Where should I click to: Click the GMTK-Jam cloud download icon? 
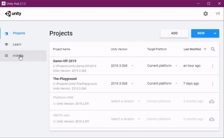(x=212, y=119)
